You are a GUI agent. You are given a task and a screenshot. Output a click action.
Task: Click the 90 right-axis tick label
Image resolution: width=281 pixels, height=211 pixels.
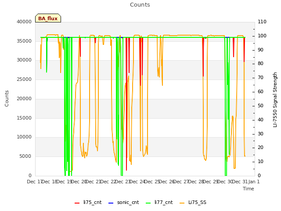coord(260,50)
